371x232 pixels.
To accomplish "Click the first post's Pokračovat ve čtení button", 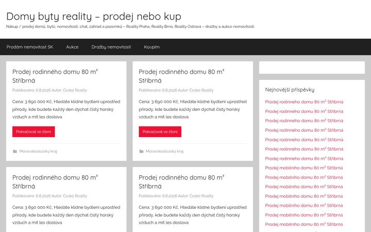I will pos(33,131).
